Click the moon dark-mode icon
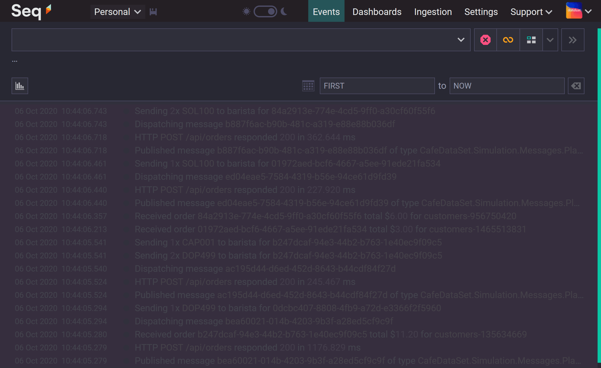 tap(284, 12)
